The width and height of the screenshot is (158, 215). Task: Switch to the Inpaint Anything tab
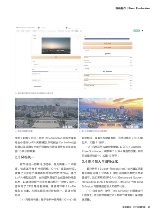51,31
